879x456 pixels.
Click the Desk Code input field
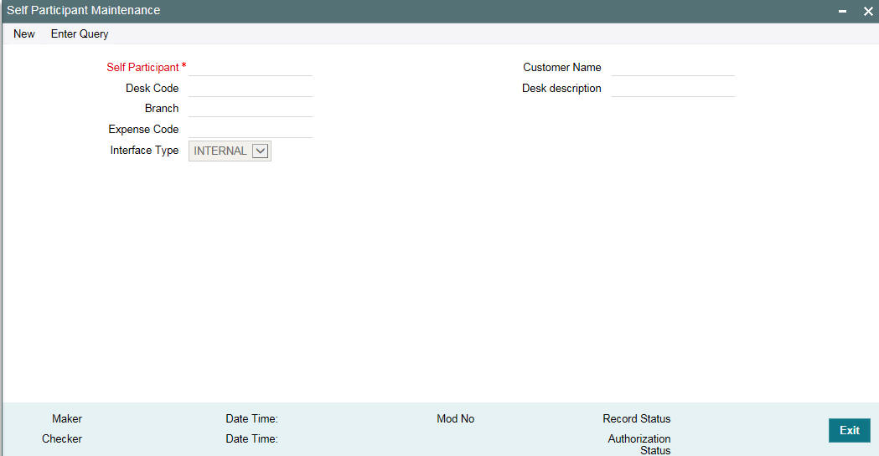(250, 89)
